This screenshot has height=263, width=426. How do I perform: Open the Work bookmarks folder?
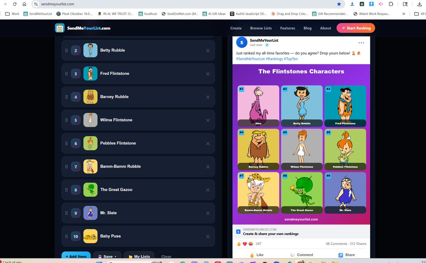point(12,14)
